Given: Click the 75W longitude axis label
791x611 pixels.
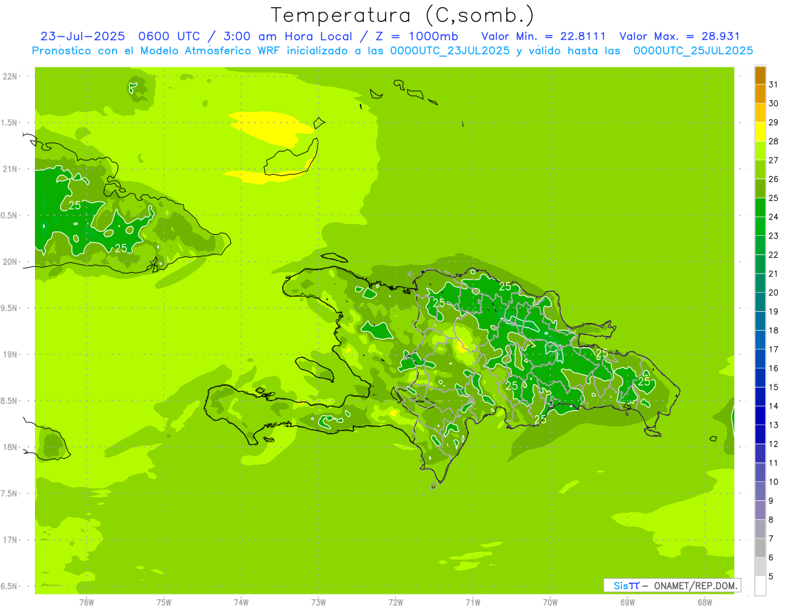Looking at the screenshot, I should point(164,602).
